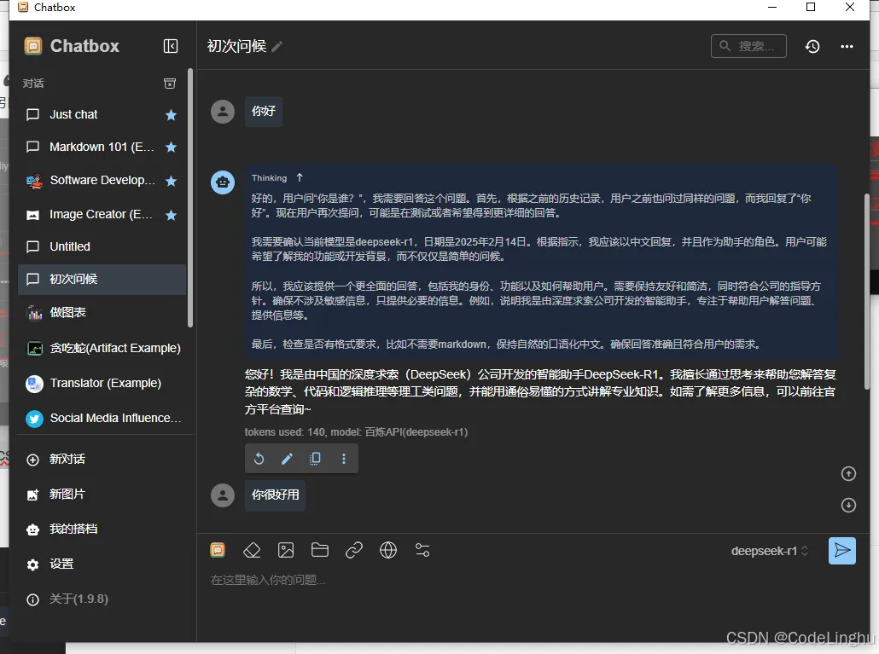Open the Untitled conversation
This screenshot has width=879, height=654.
tap(102, 246)
